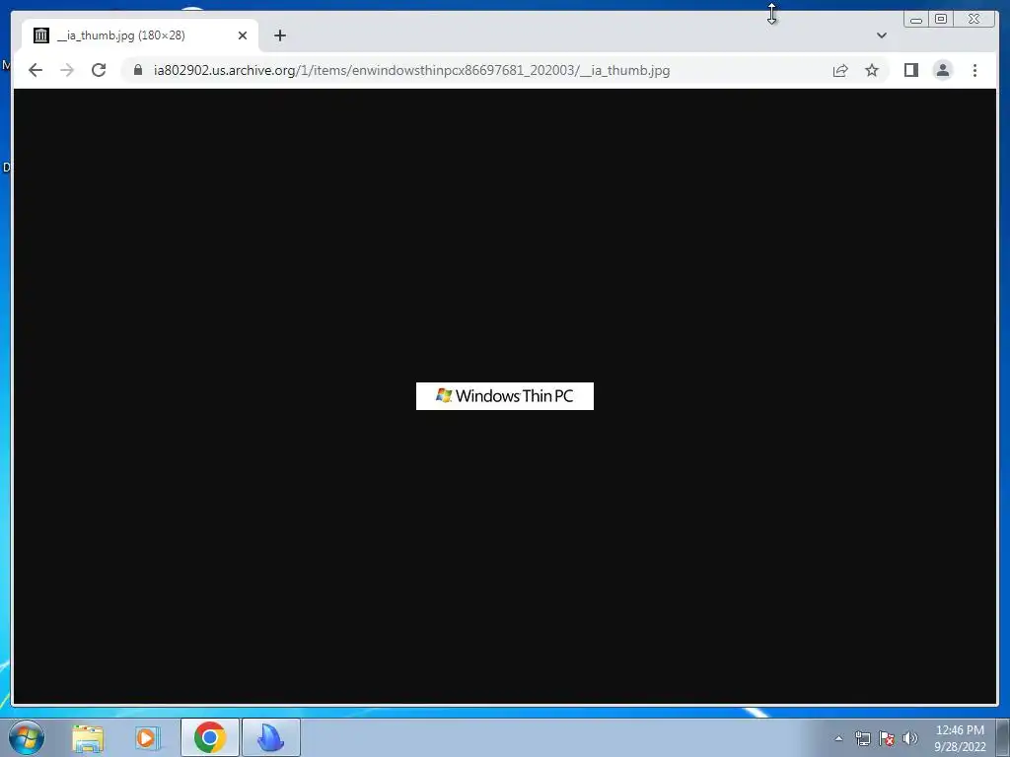Minimize the Chrome window
The height and width of the screenshot is (757, 1010).
tap(916, 20)
